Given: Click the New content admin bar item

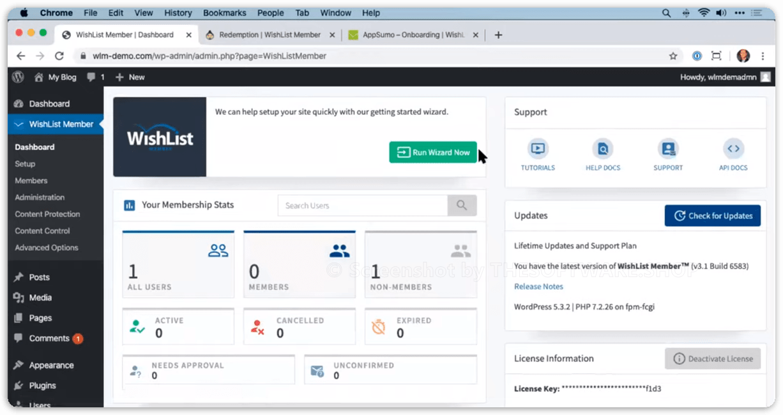Looking at the screenshot, I should 130,77.
